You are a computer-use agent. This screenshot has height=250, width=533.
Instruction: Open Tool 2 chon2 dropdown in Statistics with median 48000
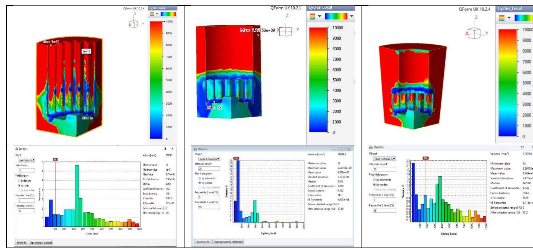pos(26,160)
